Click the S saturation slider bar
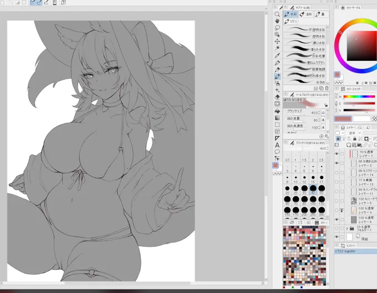This screenshot has height=293, width=377. 359,104
